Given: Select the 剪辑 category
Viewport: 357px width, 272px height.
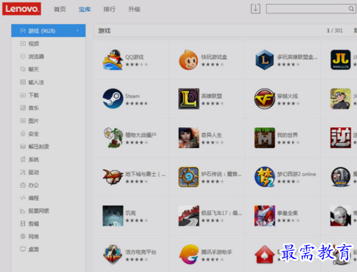Looking at the screenshot, I should (x=48, y=224).
